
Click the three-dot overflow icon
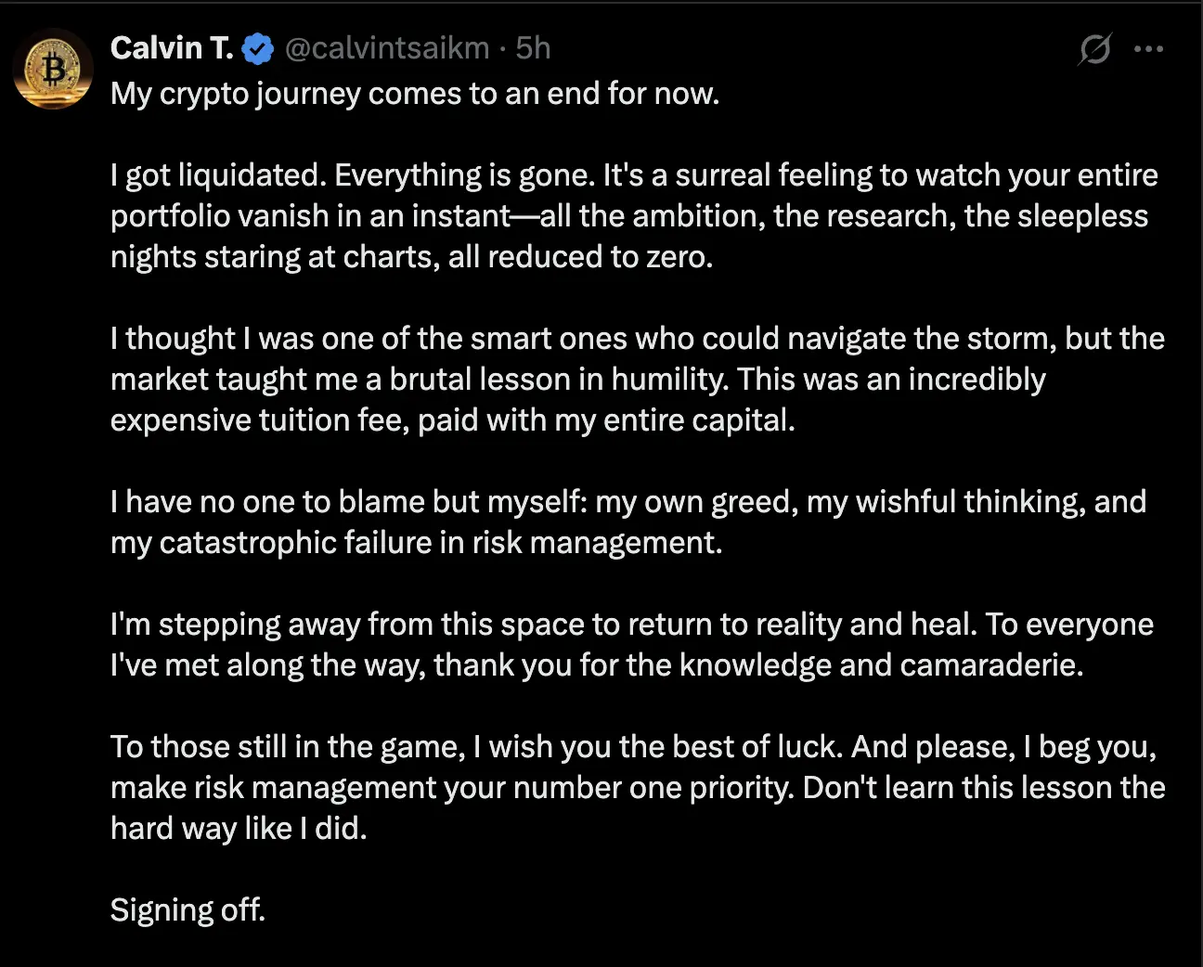tap(1149, 48)
